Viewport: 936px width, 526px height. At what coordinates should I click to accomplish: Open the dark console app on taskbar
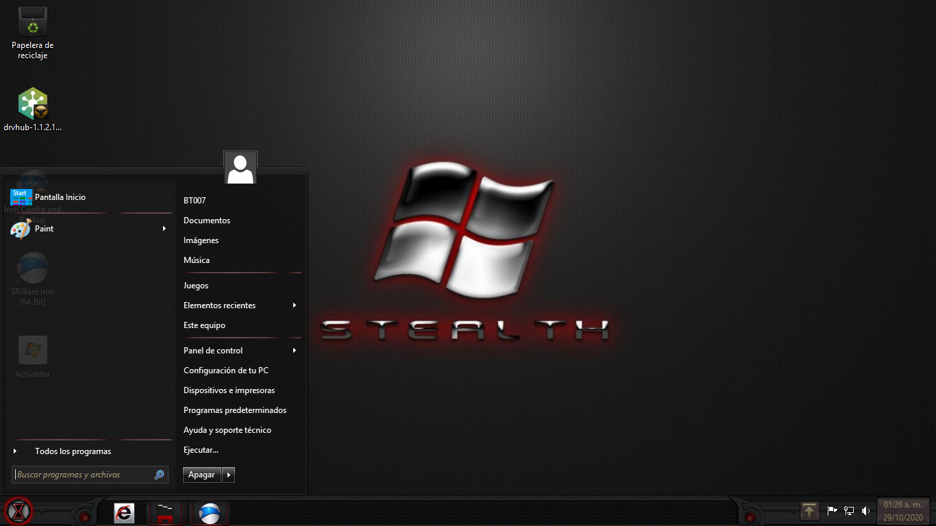coord(164,512)
